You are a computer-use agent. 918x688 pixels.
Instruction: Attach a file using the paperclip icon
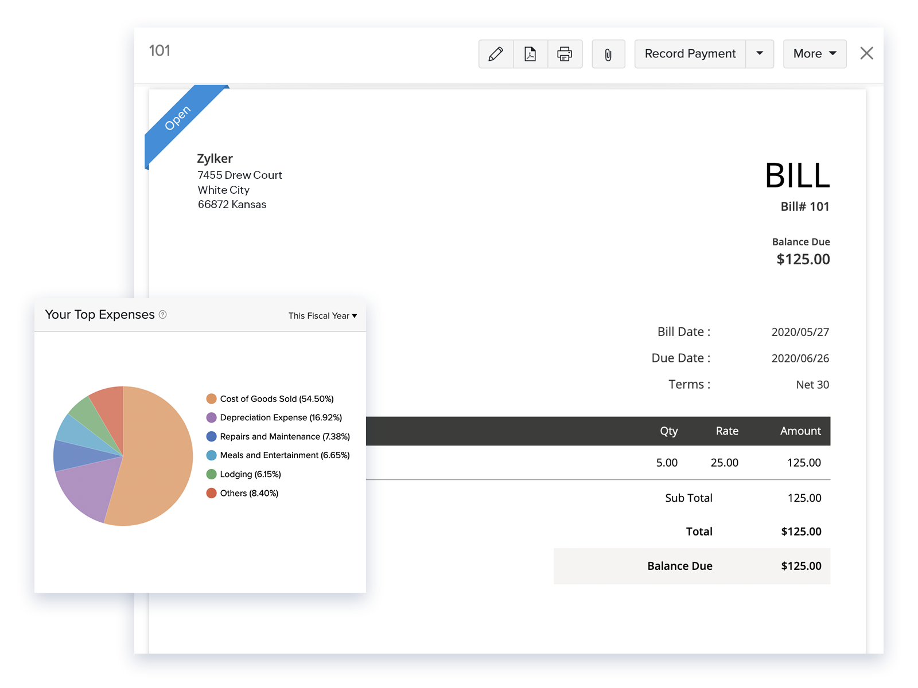[x=608, y=53]
